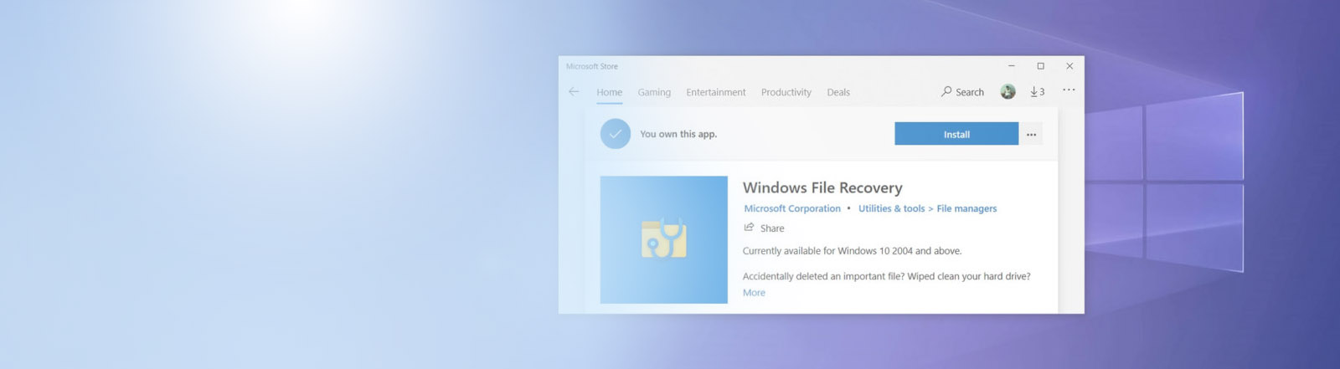Screen dimensions: 1340x369
Task: Open Search in Microsoft Store
Action: (x=962, y=92)
